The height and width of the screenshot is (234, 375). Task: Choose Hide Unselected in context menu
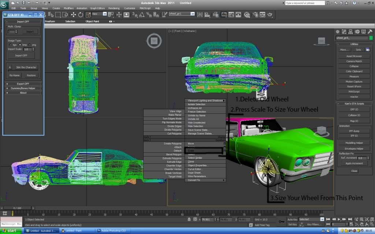click(197, 123)
